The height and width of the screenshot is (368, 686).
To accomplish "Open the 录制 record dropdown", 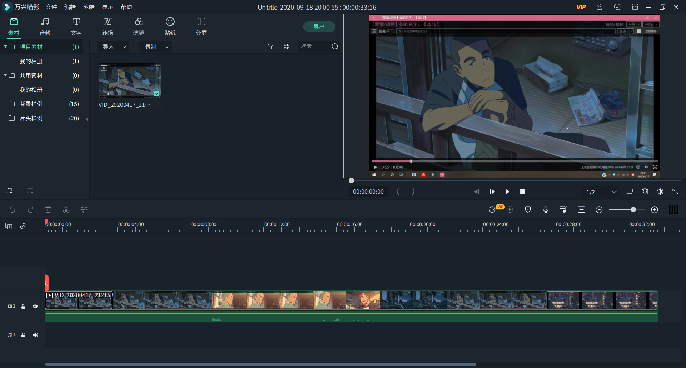I will pyautogui.click(x=156, y=47).
